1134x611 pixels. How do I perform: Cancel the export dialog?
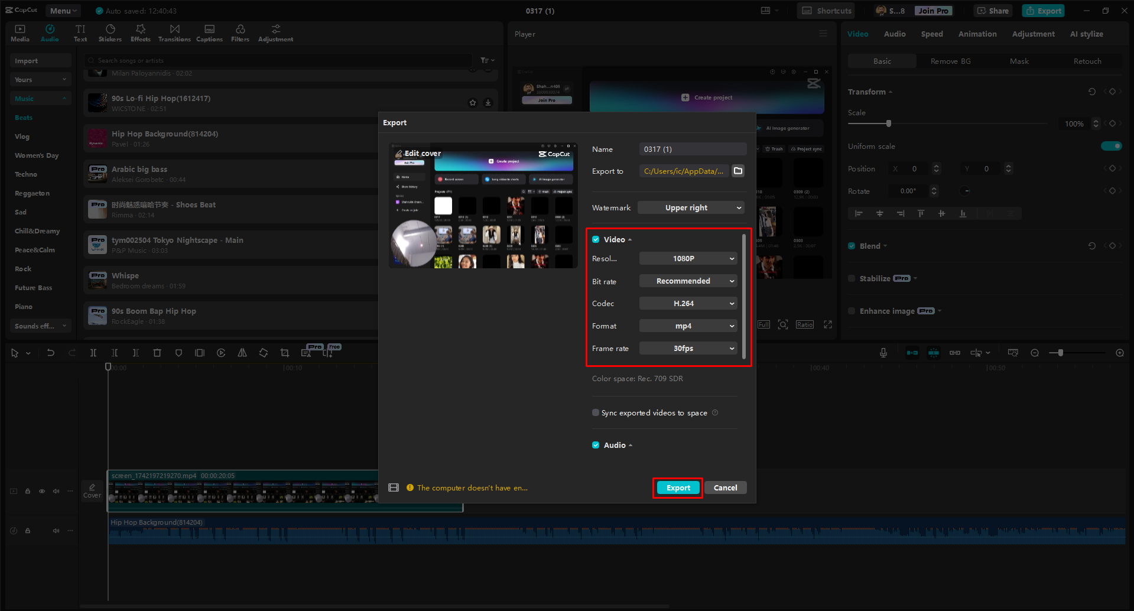725,487
